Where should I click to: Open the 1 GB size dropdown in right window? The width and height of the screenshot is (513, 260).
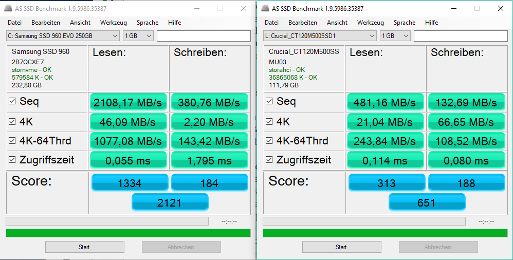click(x=395, y=36)
